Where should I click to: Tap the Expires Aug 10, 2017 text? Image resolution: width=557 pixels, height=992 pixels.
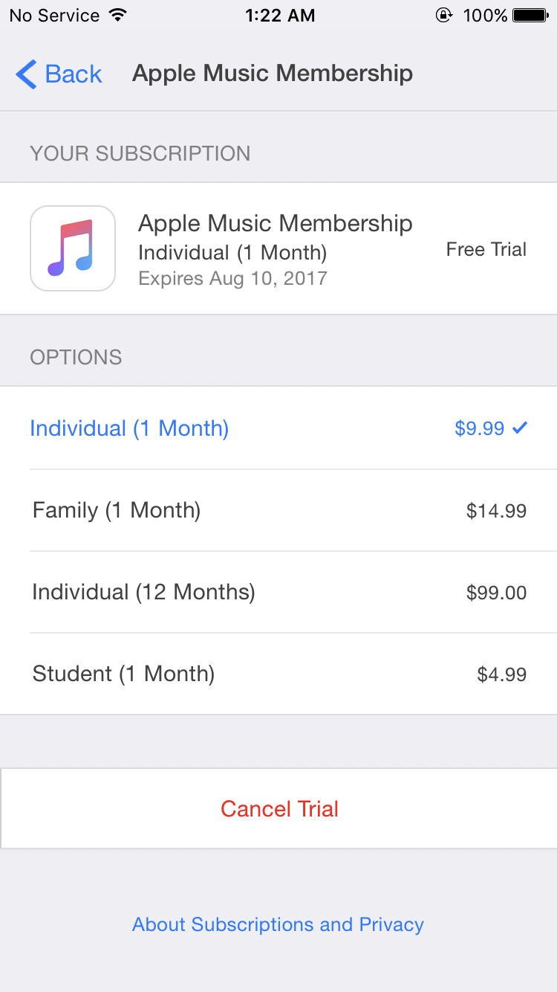tap(232, 279)
